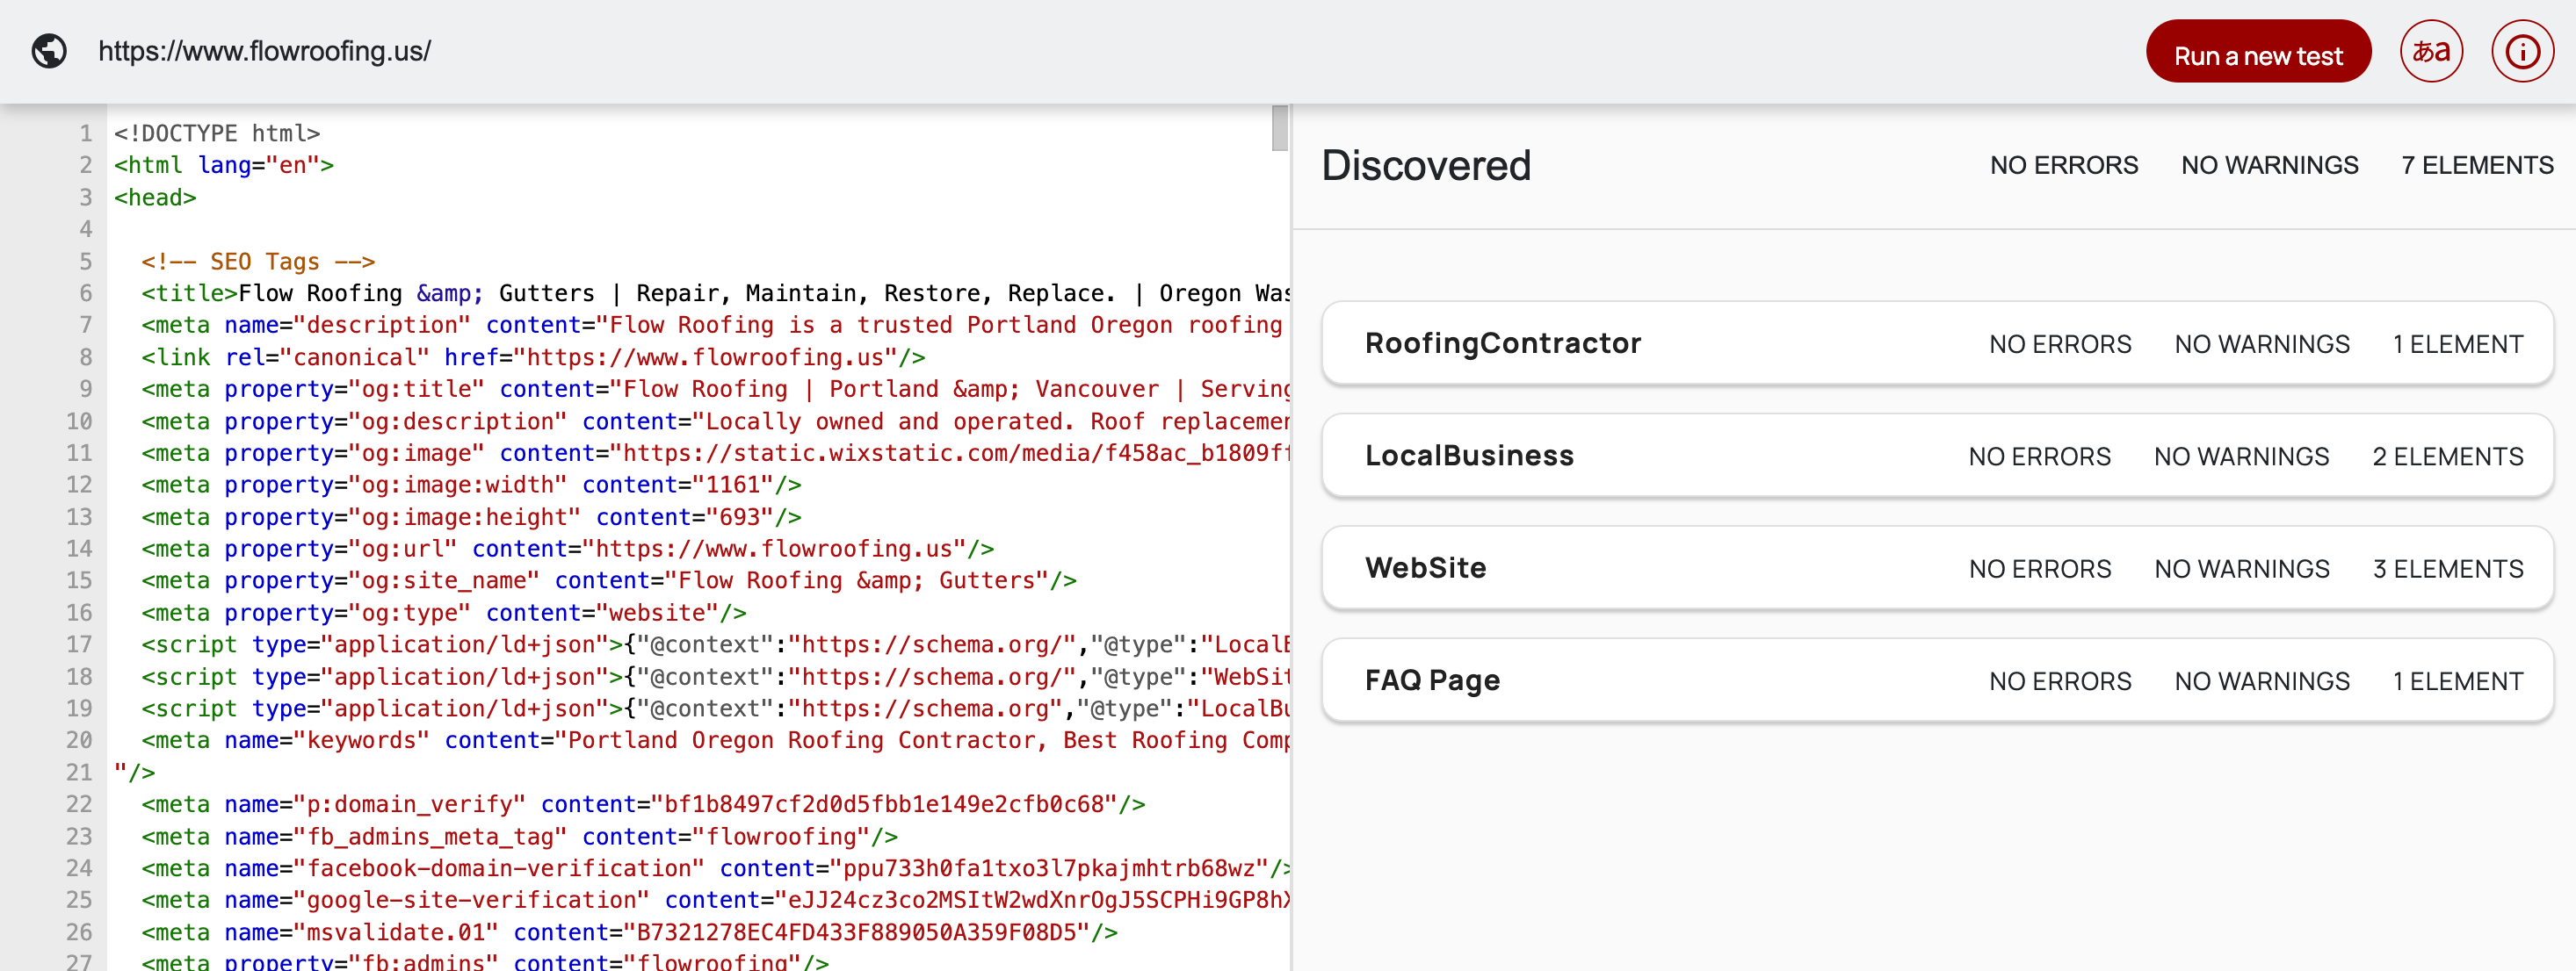Screen dimensions: 2576x971
Task: Click the <head> tag line
Action: tap(155, 197)
